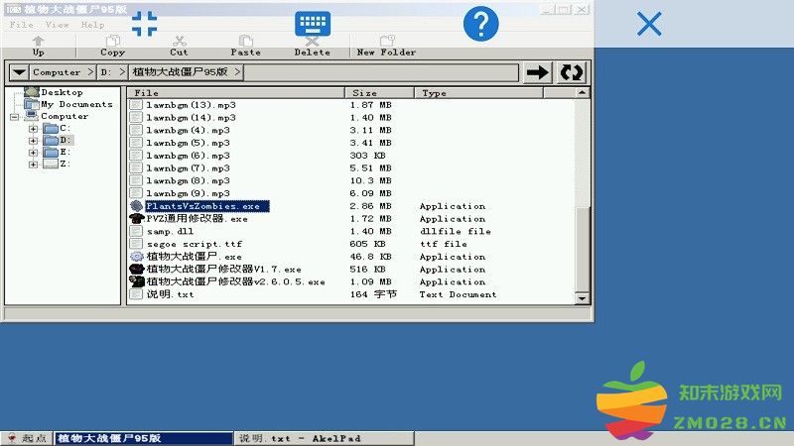Viewport: 794px width, 446px height.
Task: Click the refresh arrows button
Action: 572,72
